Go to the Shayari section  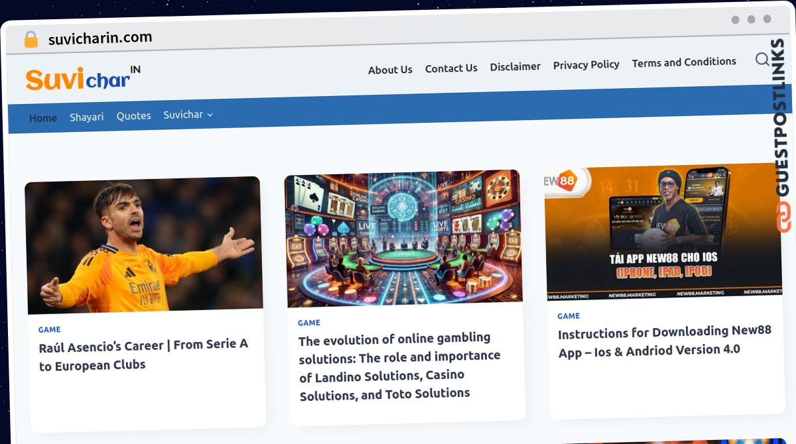click(x=87, y=117)
